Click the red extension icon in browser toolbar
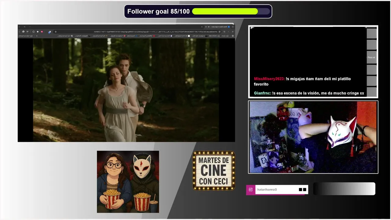The image size is (391, 220). [x=42, y=32]
